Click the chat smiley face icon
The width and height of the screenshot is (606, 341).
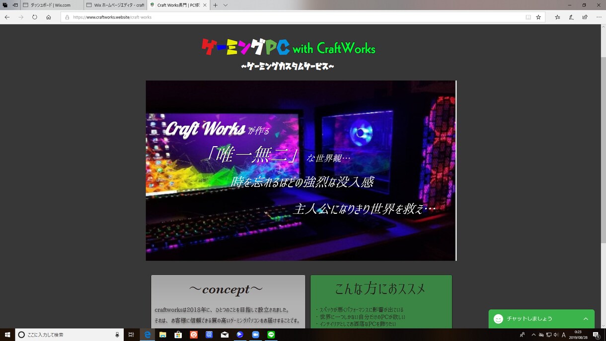(498, 319)
